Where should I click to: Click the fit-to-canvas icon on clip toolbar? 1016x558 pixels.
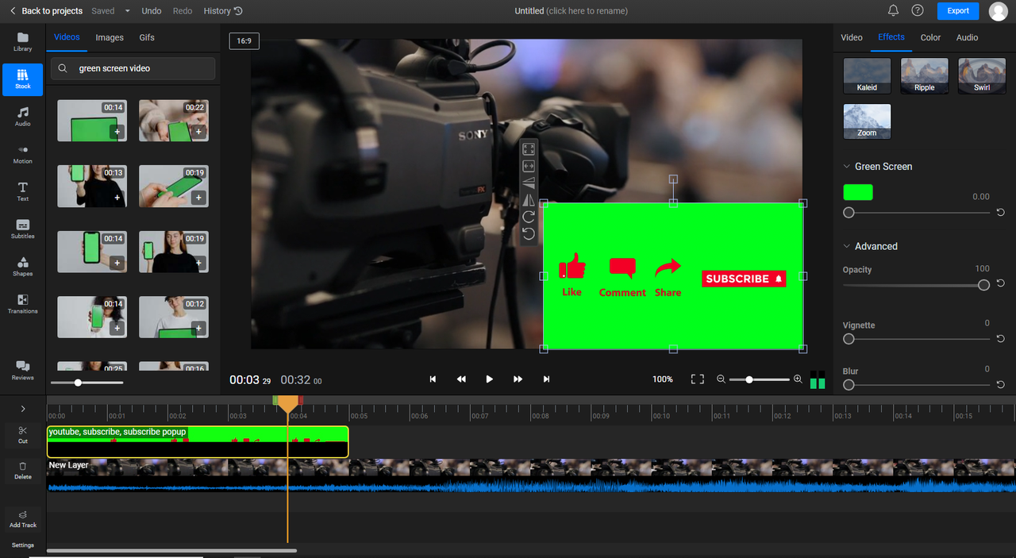click(x=529, y=149)
